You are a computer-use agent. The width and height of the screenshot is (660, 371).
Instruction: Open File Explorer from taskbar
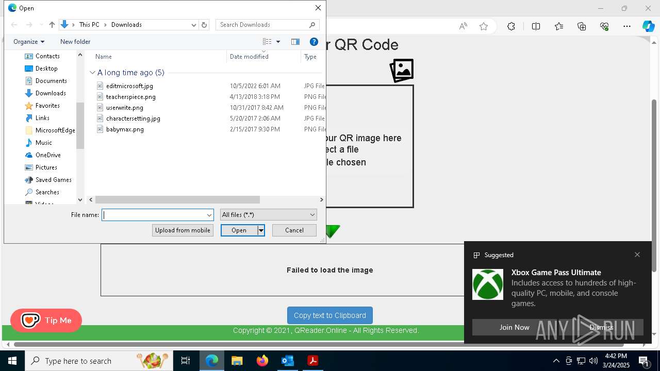(x=237, y=361)
